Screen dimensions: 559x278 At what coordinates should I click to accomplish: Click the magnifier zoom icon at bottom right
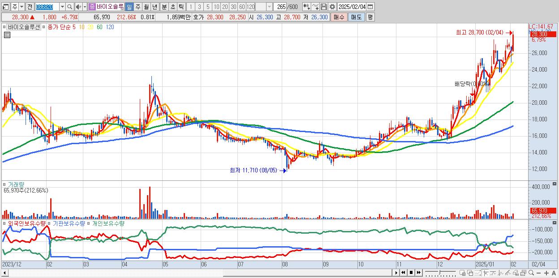[x=531, y=273]
